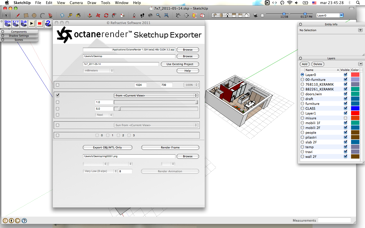
Task: Set furniture as the active layer
Action: [x=302, y=104]
